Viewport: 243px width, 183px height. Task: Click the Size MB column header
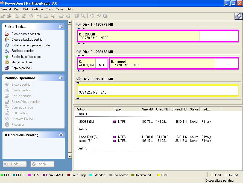pos(147,109)
